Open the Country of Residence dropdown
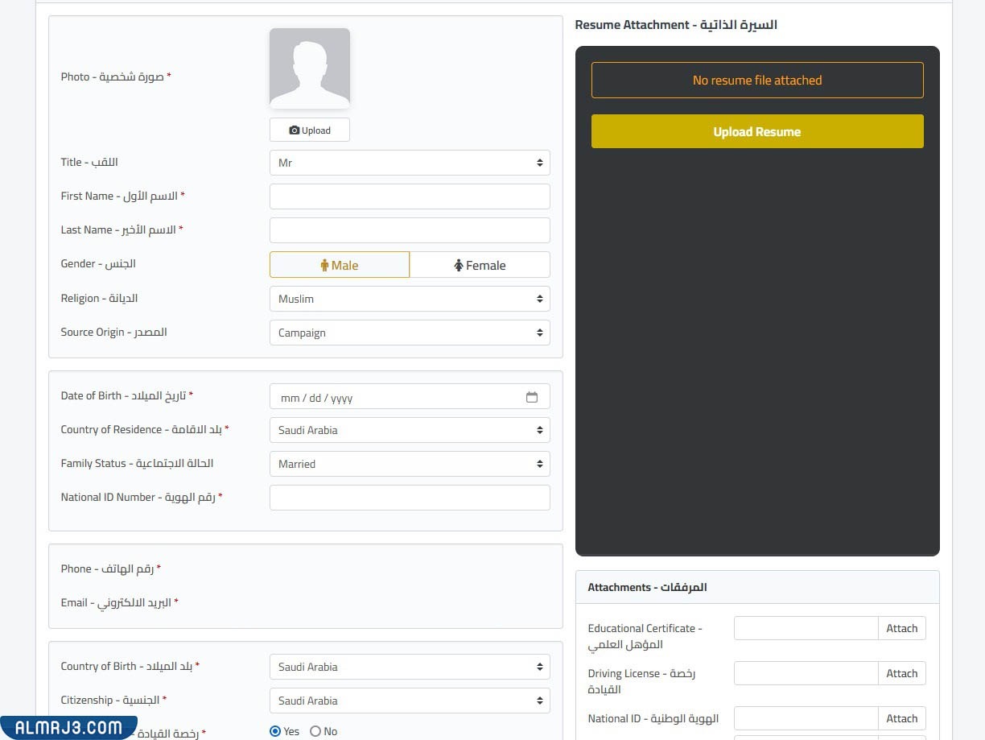The image size is (985, 740). pyautogui.click(x=410, y=430)
